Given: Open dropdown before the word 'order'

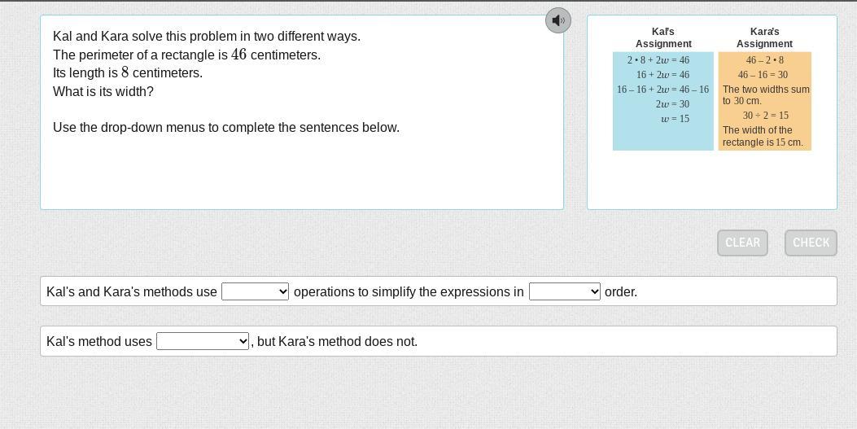Looking at the screenshot, I should (x=564, y=291).
